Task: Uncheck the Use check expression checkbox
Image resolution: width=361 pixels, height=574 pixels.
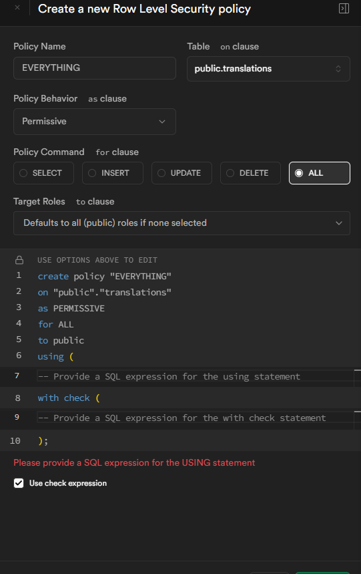Action: coord(19,483)
